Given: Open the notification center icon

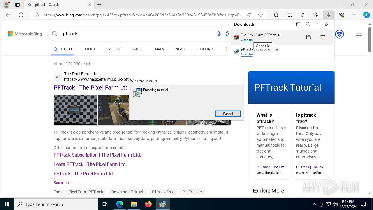Looking at the screenshot, I should (363, 204).
